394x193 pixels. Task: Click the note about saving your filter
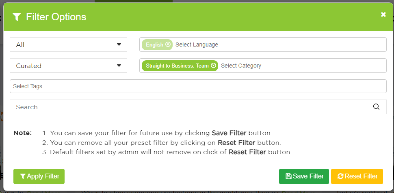click(160, 133)
